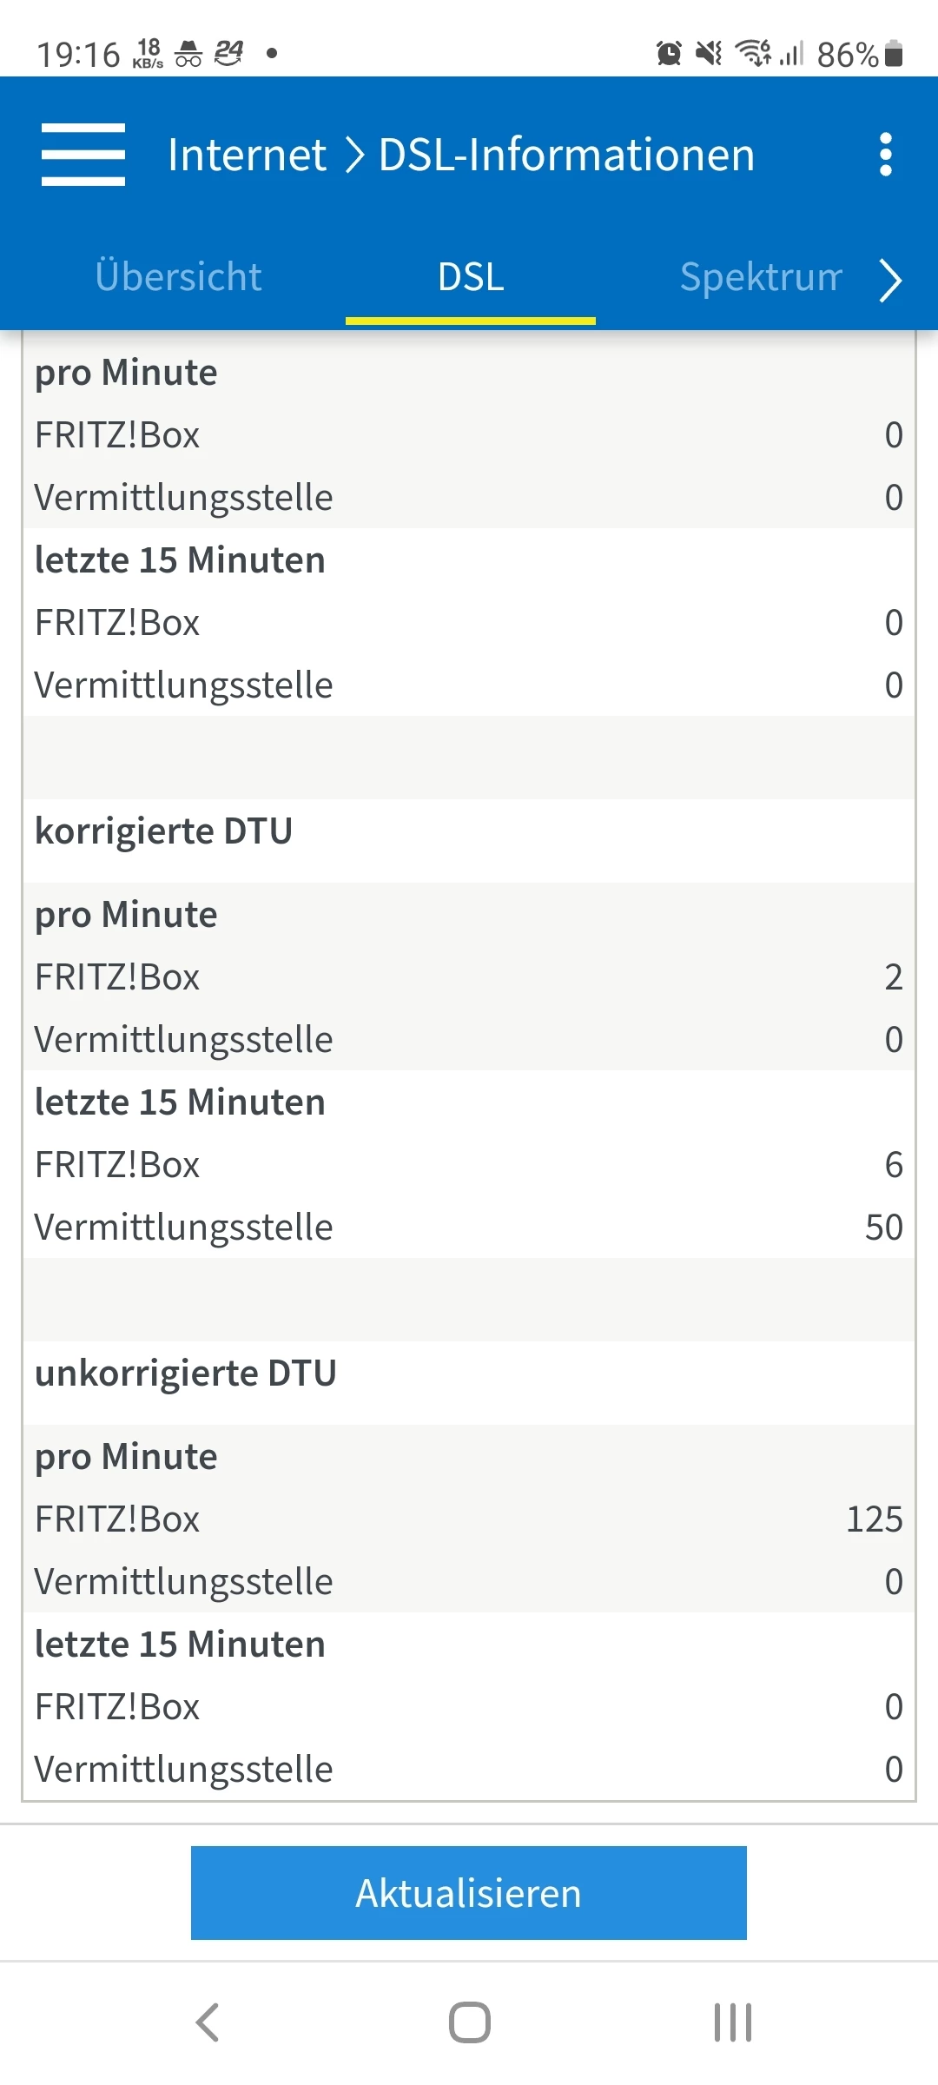Screen dimensions: 938x2085
Task: Tap the unkorrigierte DTU section heading
Action: point(185,1373)
